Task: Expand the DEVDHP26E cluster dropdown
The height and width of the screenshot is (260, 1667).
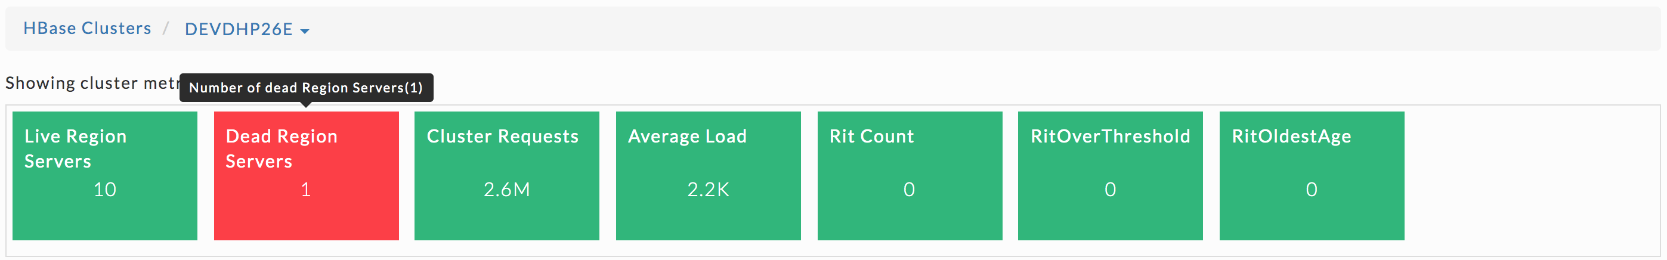Action: click(x=246, y=29)
